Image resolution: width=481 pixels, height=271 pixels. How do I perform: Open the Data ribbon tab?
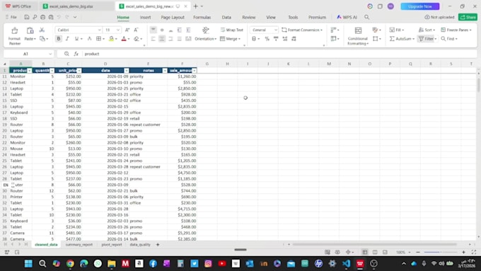[226, 17]
